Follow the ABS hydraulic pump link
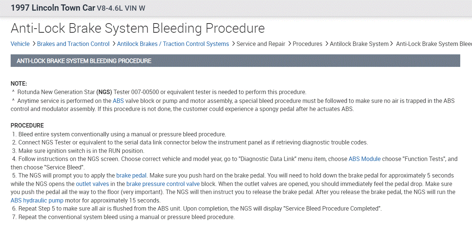 [37, 201]
